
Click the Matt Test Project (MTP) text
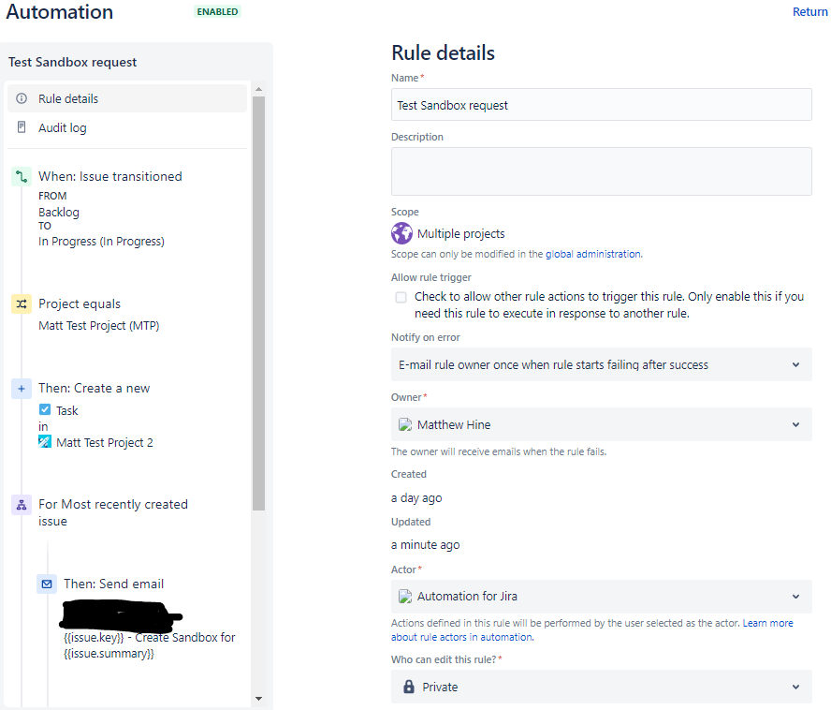pyautogui.click(x=99, y=326)
